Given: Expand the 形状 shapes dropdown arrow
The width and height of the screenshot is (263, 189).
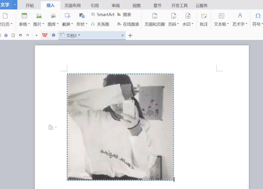Looking at the screenshot, I should [87, 24].
